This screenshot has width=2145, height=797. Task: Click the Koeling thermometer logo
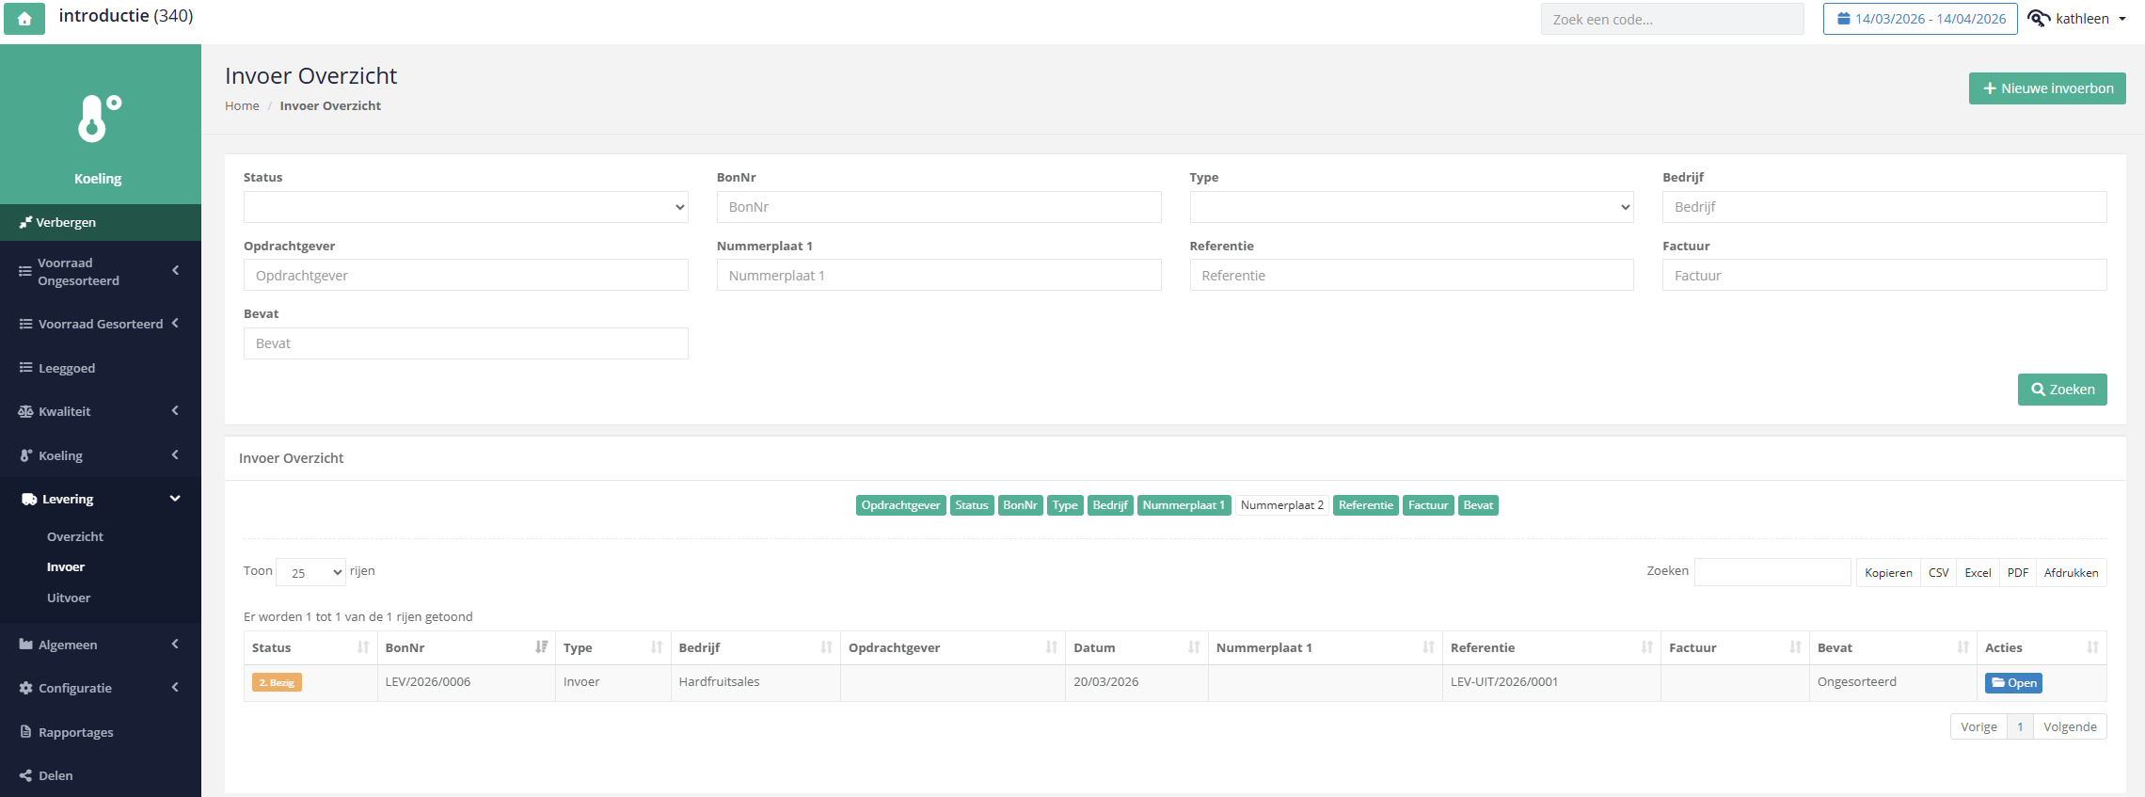point(99,119)
